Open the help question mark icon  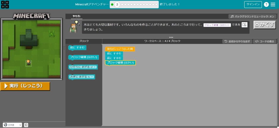[x=266, y=4]
